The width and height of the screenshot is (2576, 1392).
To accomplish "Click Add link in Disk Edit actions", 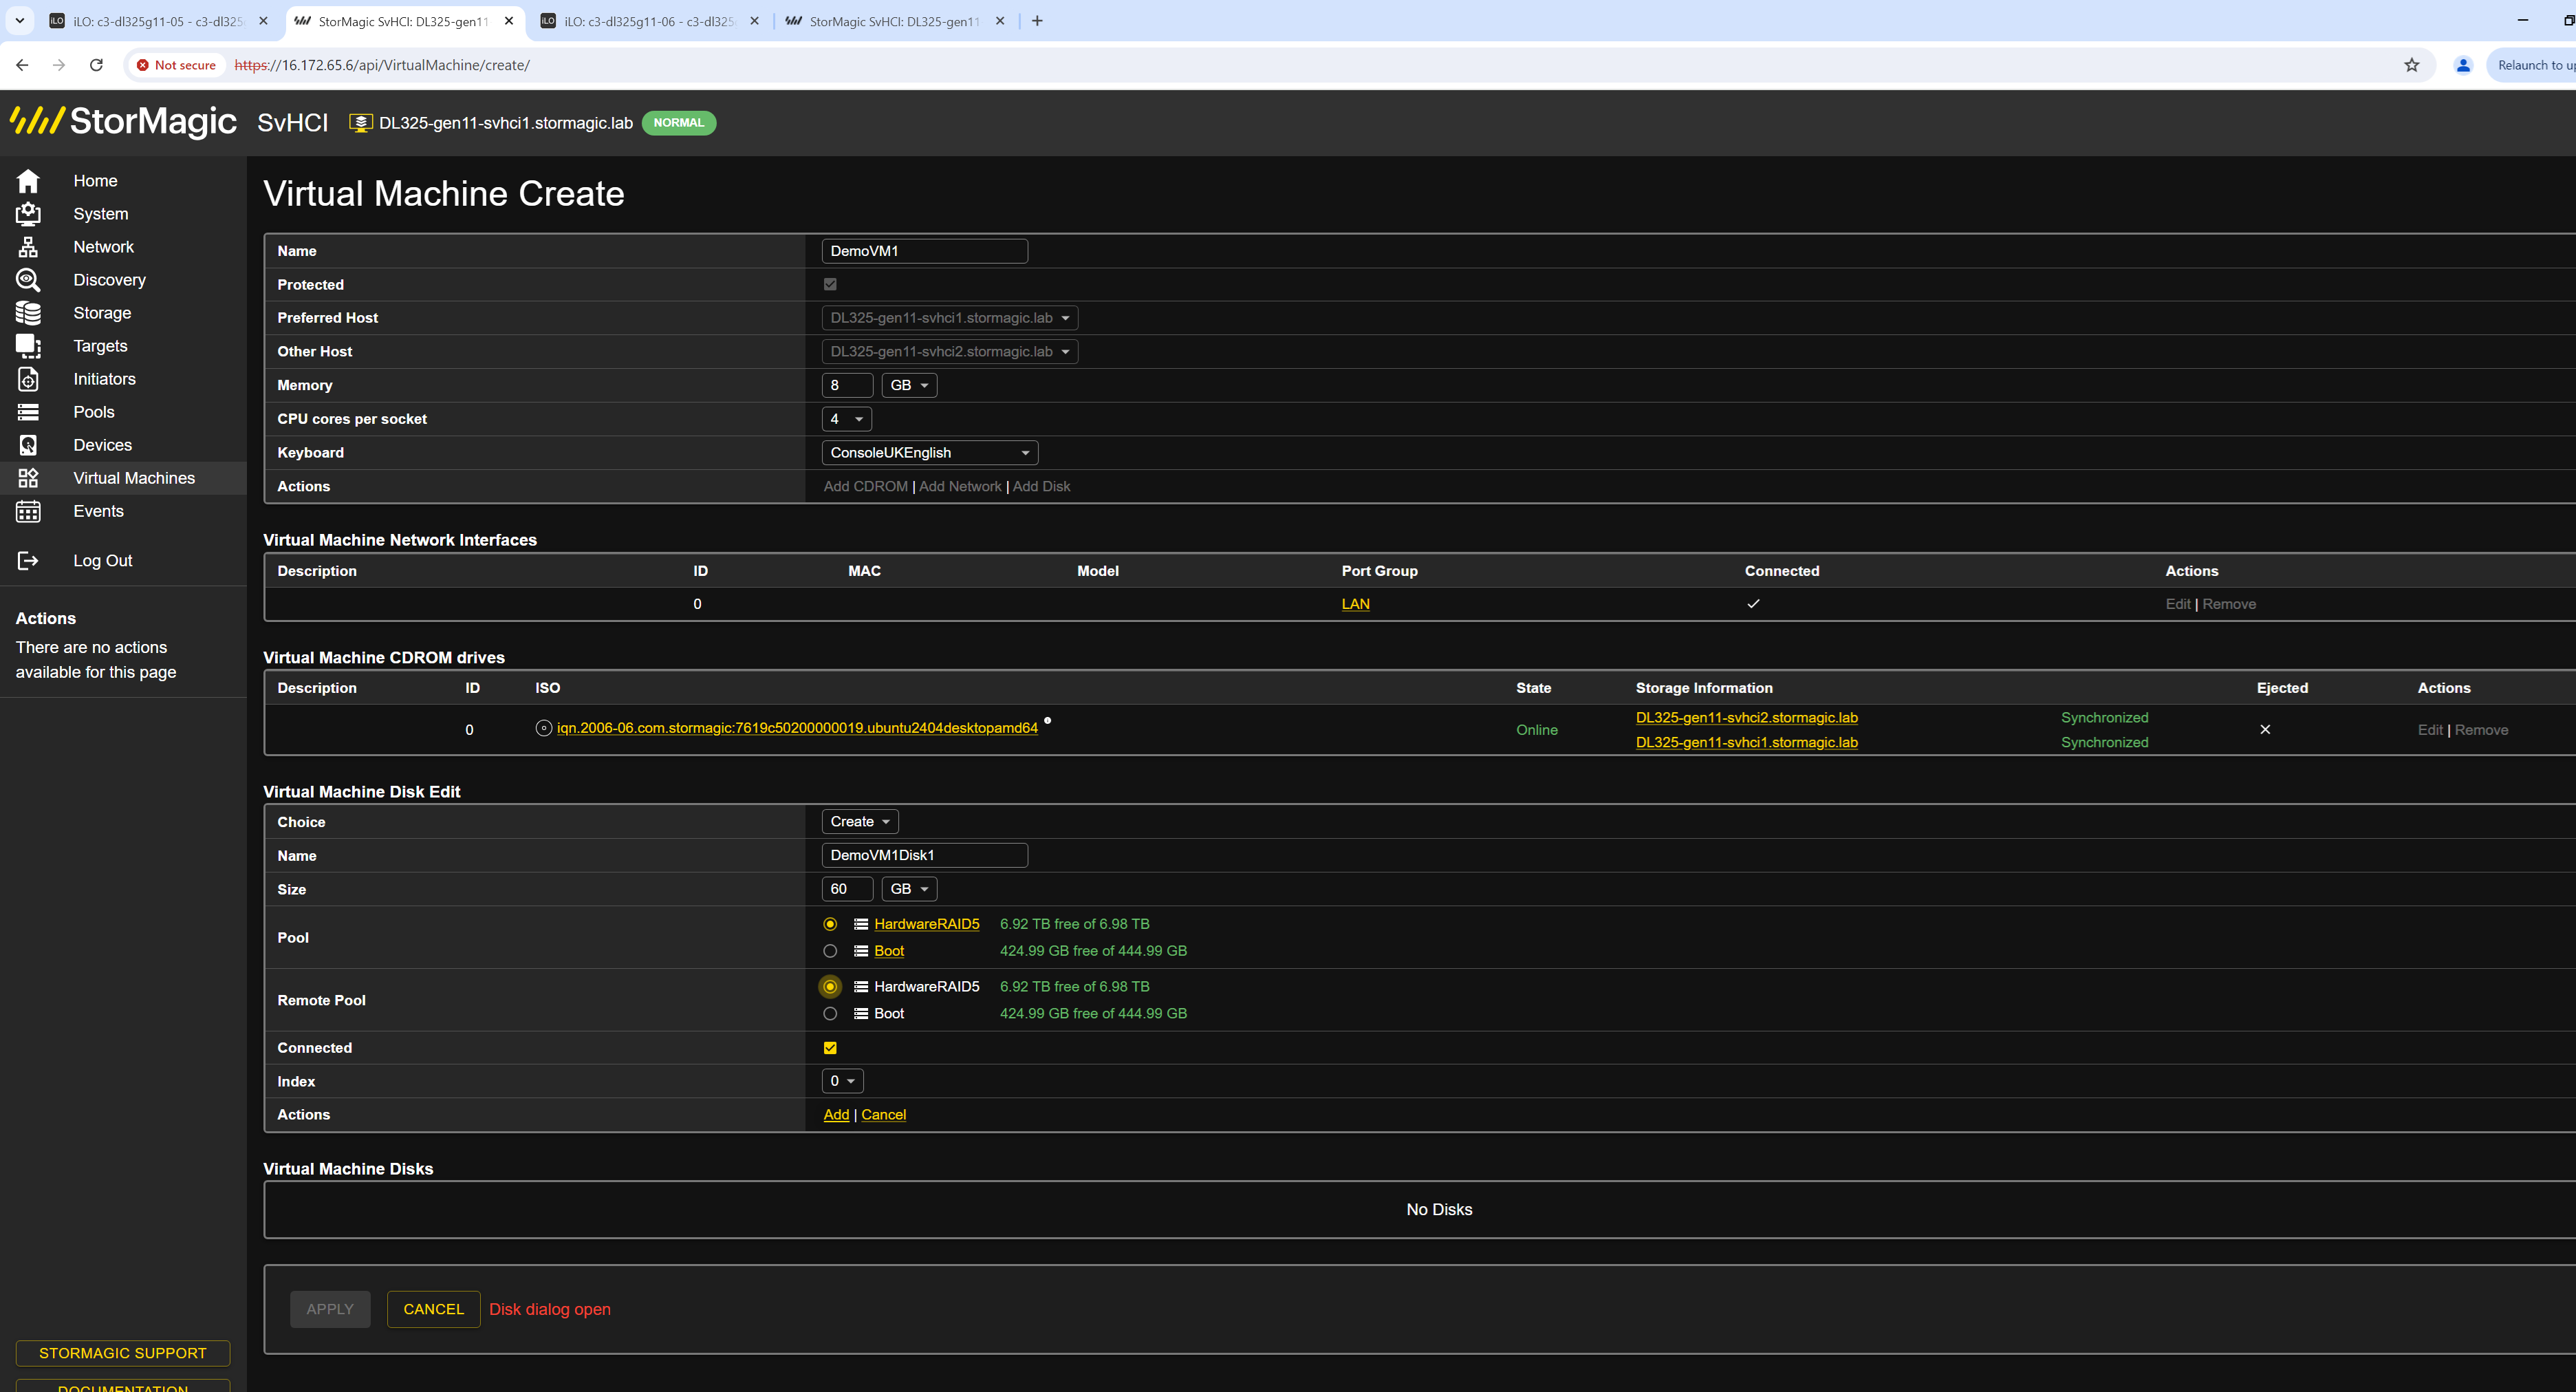I will pos(836,1115).
